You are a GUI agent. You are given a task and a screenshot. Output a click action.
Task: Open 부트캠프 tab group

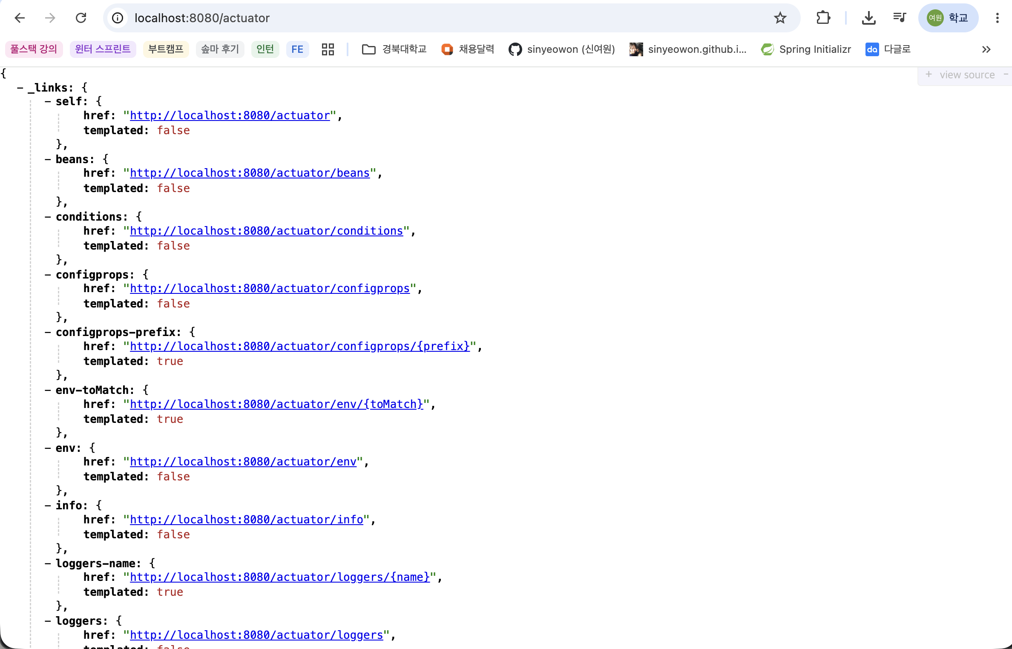pyautogui.click(x=166, y=49)
